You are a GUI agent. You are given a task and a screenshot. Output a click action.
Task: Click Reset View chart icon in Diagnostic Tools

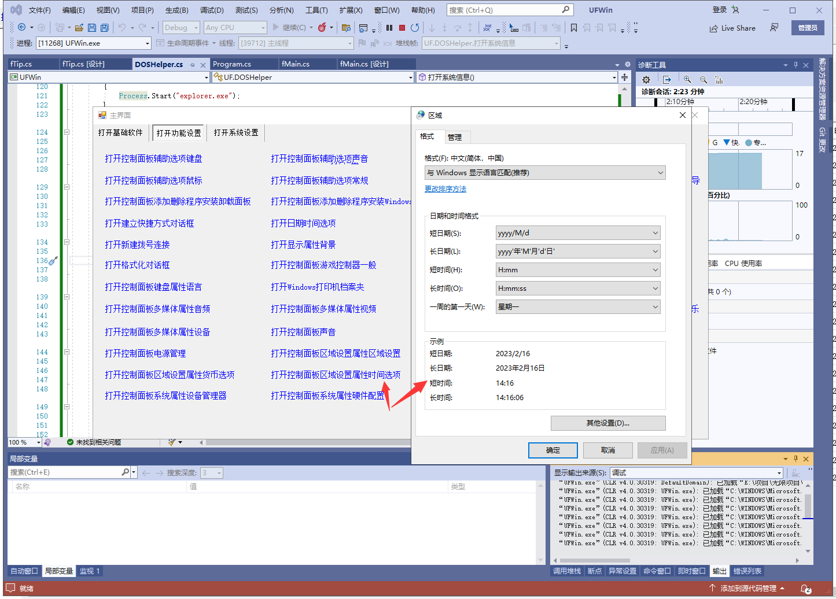tap(719, 80)
